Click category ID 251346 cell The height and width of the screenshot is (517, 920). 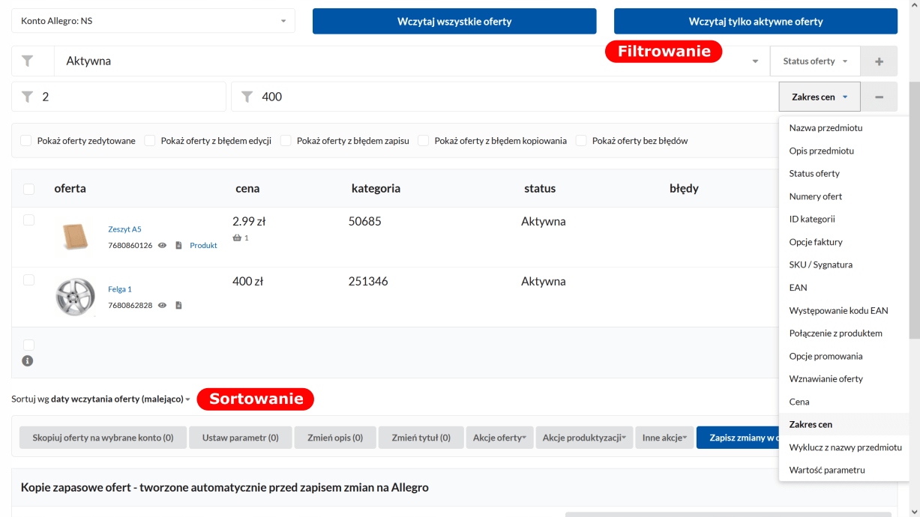coord(368,282)
